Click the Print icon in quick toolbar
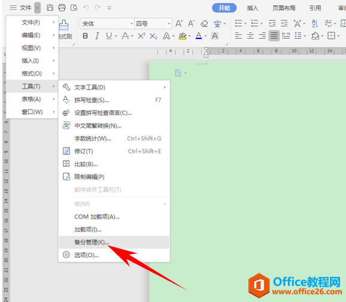This screenshot has width=346, height=302. pos(62,8)
